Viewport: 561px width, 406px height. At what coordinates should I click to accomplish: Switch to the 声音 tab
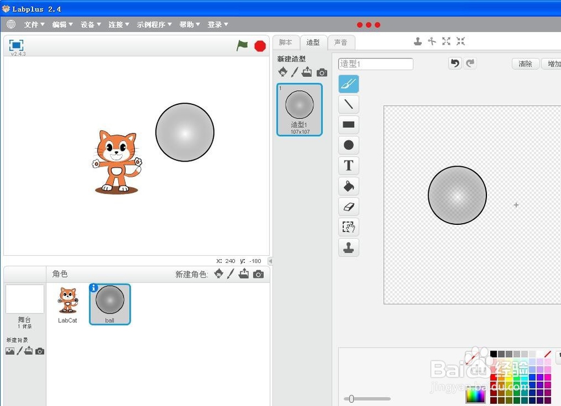point(341,42)
